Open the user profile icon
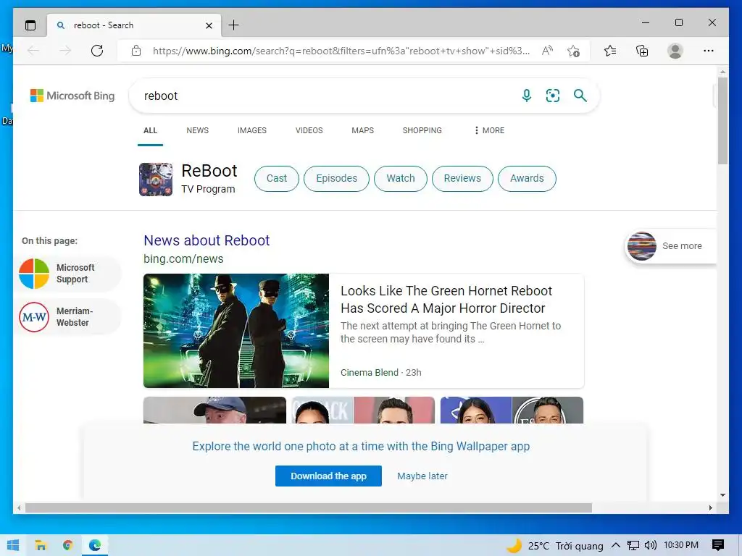This screenshot has height=556, width=742. coord(675,51)
